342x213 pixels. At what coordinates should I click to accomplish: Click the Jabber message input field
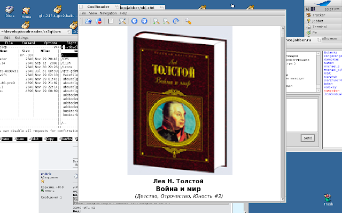tap(302, 115)
